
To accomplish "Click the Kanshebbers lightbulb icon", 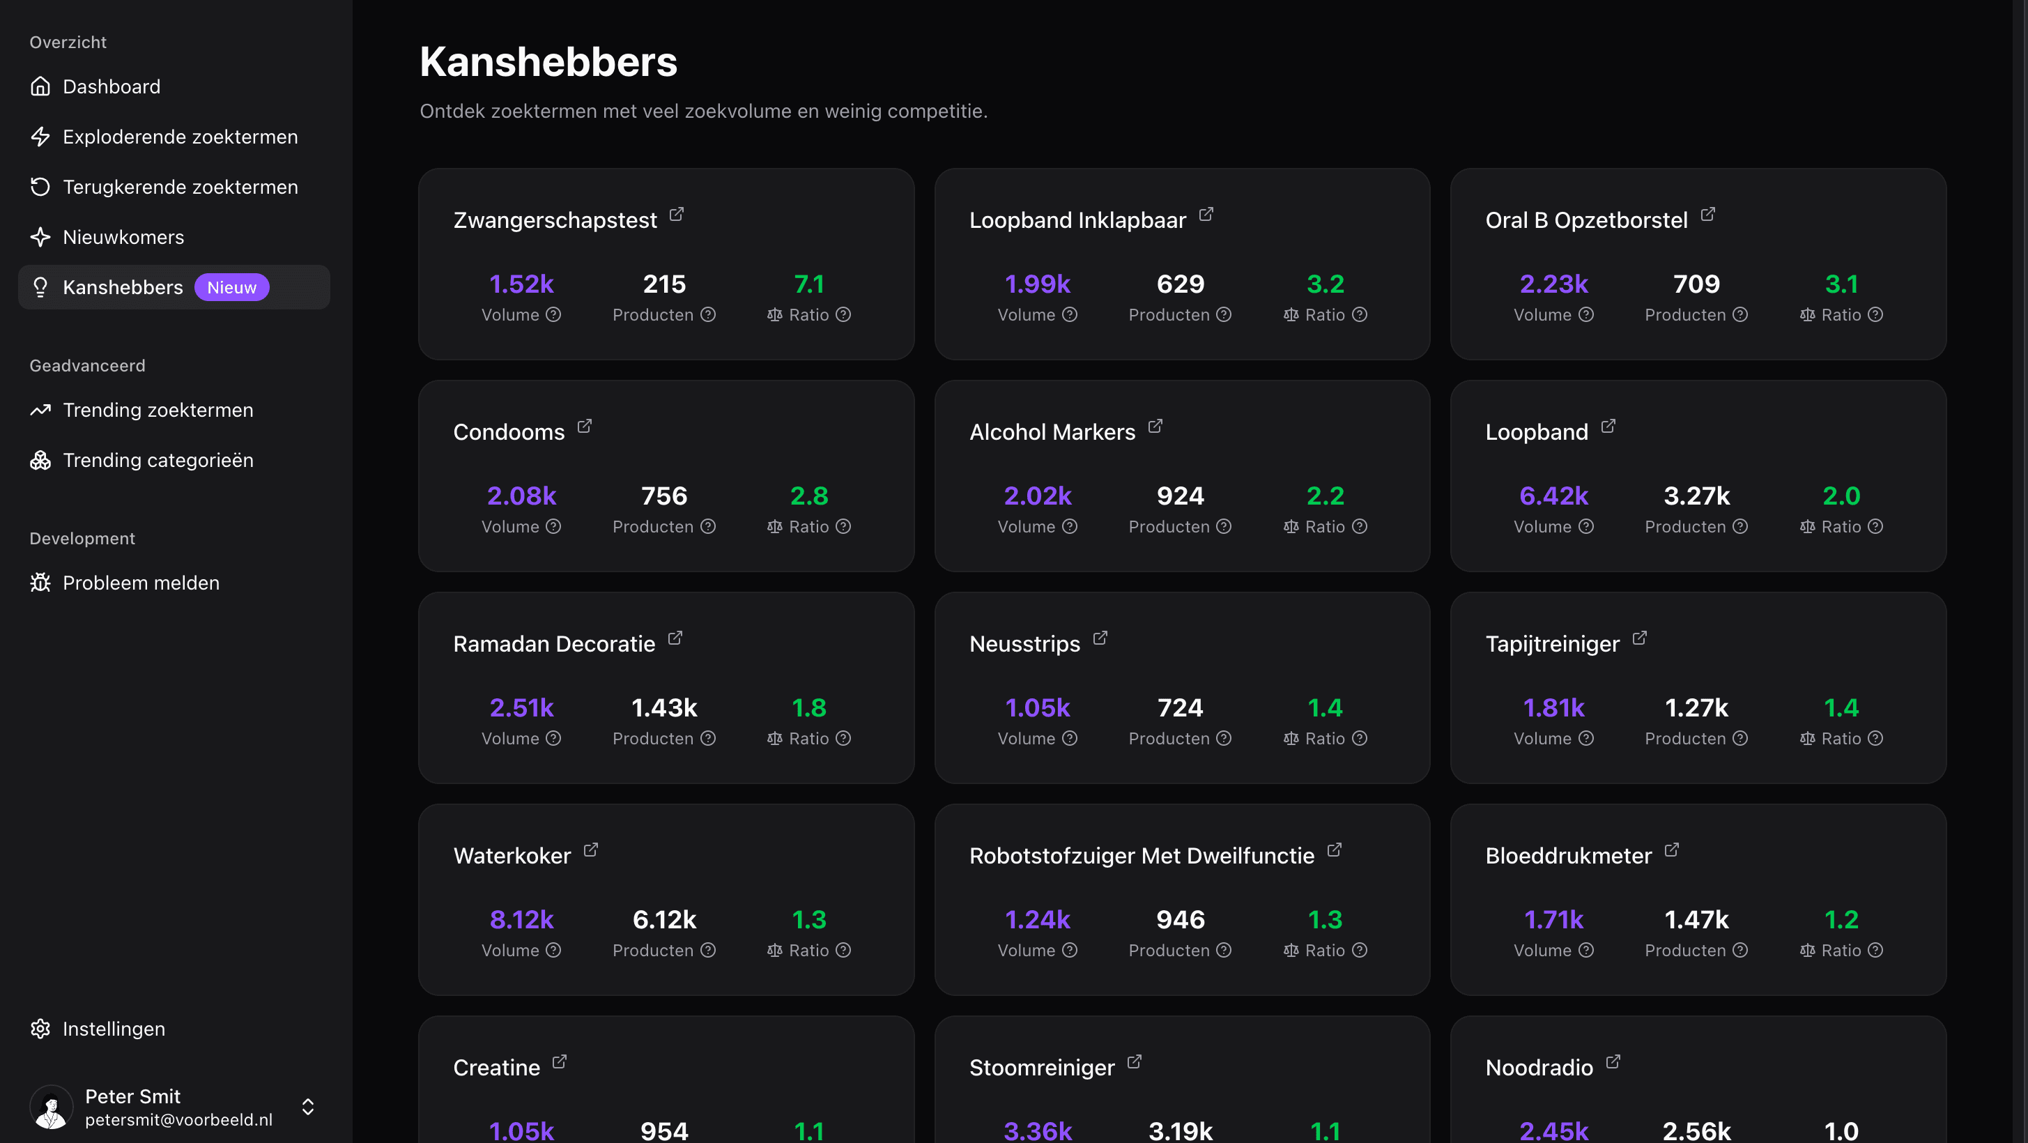I will pos(40,287).
